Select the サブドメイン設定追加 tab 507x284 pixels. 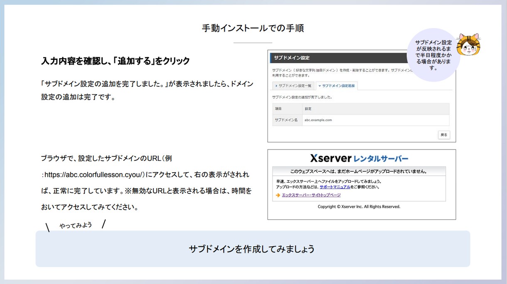[x=337, y=86]
